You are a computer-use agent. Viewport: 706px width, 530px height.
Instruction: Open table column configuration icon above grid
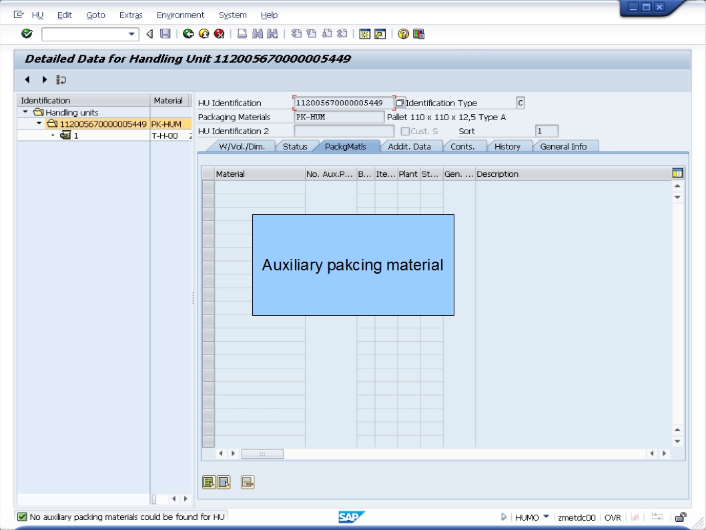677,174
